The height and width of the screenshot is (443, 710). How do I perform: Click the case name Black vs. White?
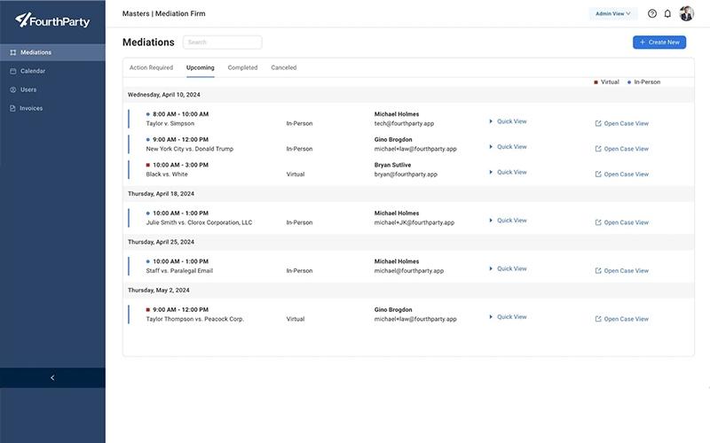tap(167, 174)
